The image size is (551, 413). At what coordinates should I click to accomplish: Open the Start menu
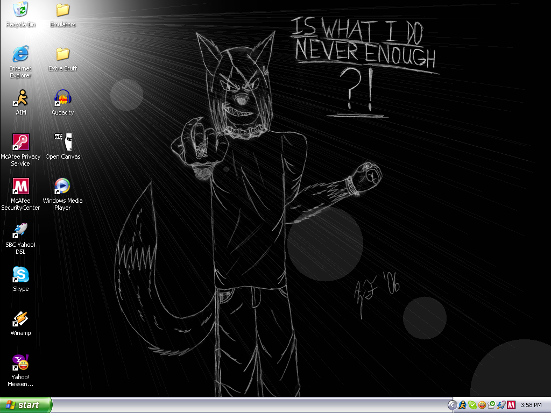[26, 405]
